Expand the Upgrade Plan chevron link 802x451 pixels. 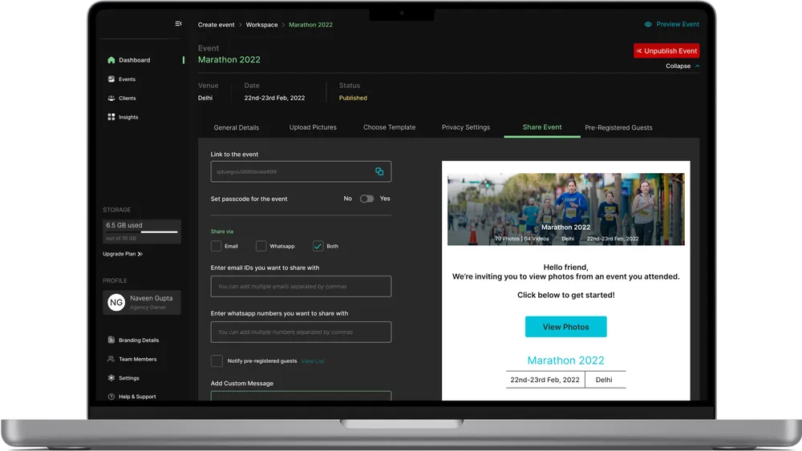pos(140,254)
